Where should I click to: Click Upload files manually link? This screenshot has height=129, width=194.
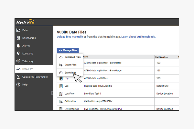70,37
